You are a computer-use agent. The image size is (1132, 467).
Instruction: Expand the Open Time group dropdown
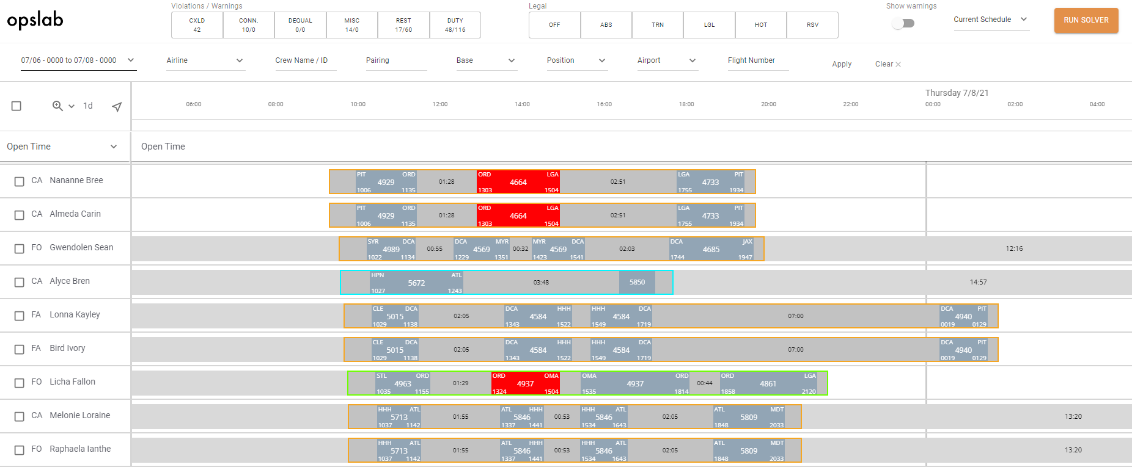(114, 147)
